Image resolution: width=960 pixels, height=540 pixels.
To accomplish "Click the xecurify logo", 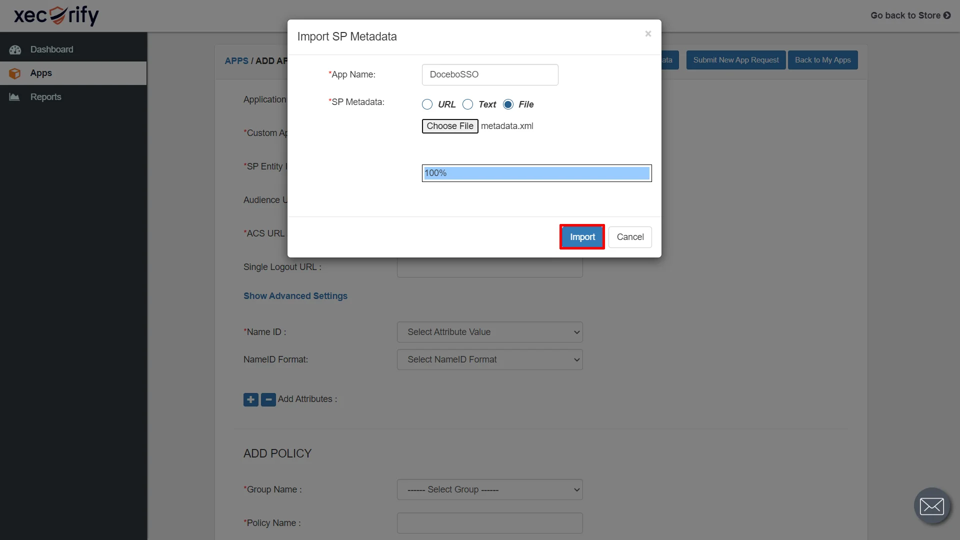I will pos(56,15).
